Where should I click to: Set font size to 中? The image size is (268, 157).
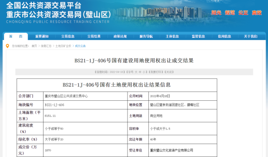tap(140, 72)
